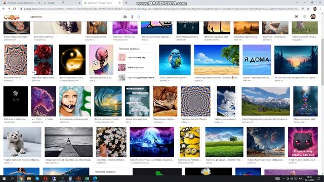Open the Google account avatar below the toolbar
Image resolution: width=324 pixels, height=182 pixels.
coord(313,17)
